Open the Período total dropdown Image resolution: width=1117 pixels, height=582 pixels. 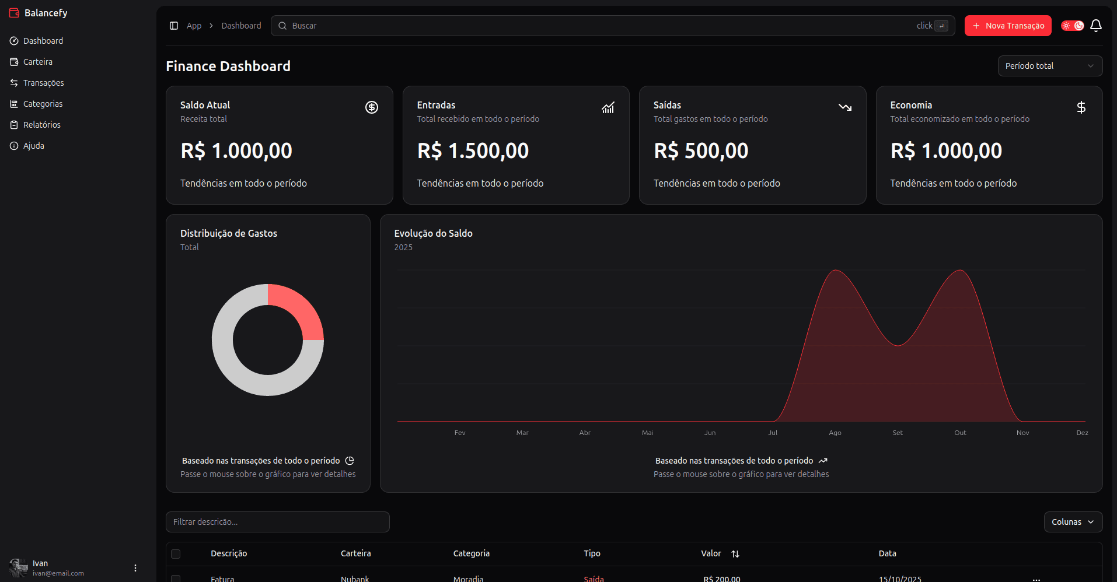pyautogui.click(x=1049, y=66)
